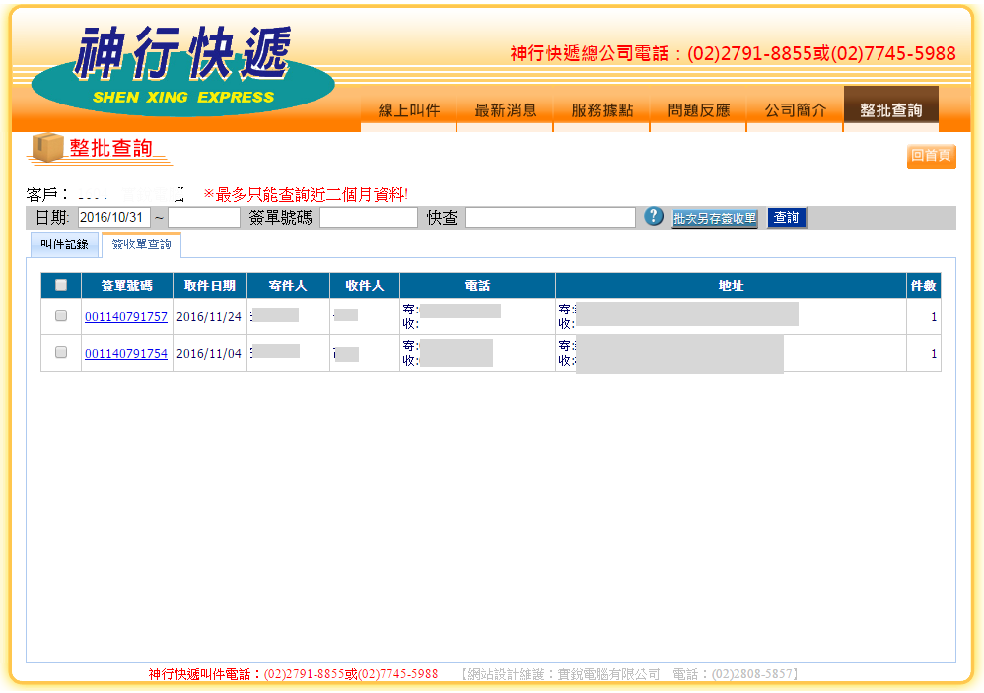The height and width of the screenshot is (693, 984).
Task: Click the cardboard box icon beside 整批查詢
Action: click(x=45, y=148)
